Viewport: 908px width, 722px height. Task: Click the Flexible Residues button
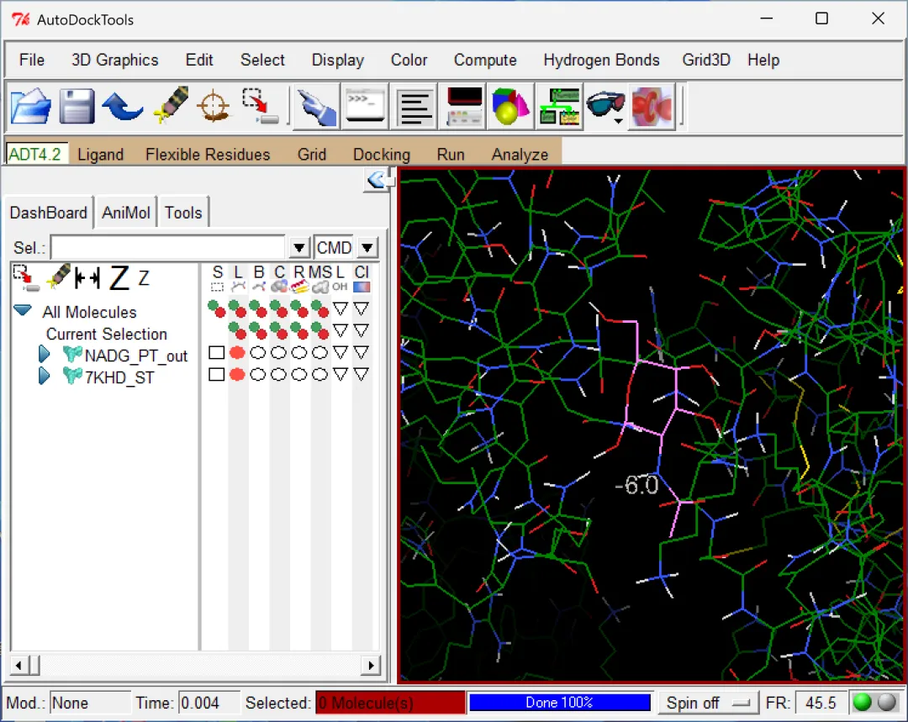click(x=208, y=155)
